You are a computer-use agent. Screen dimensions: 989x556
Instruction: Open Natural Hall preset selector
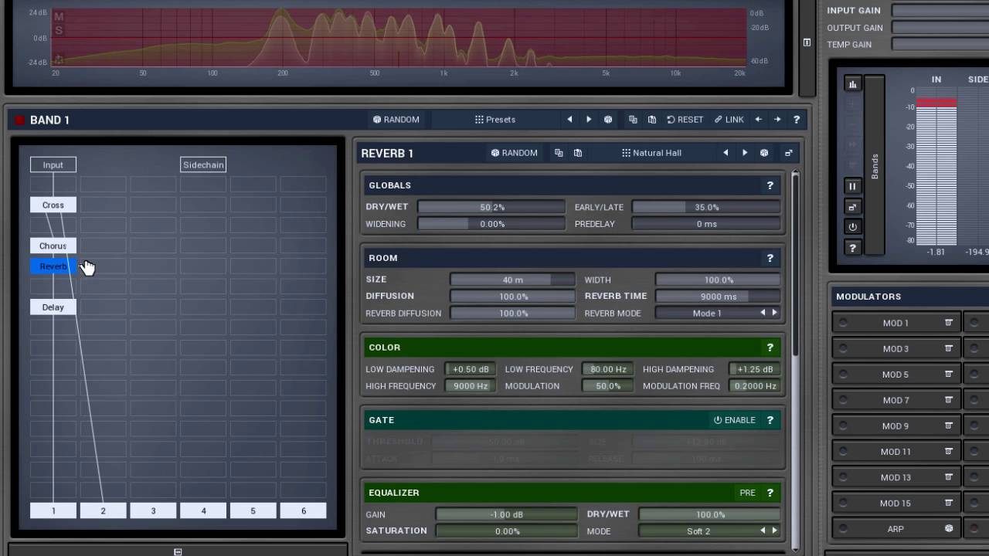tap(651, 153)
